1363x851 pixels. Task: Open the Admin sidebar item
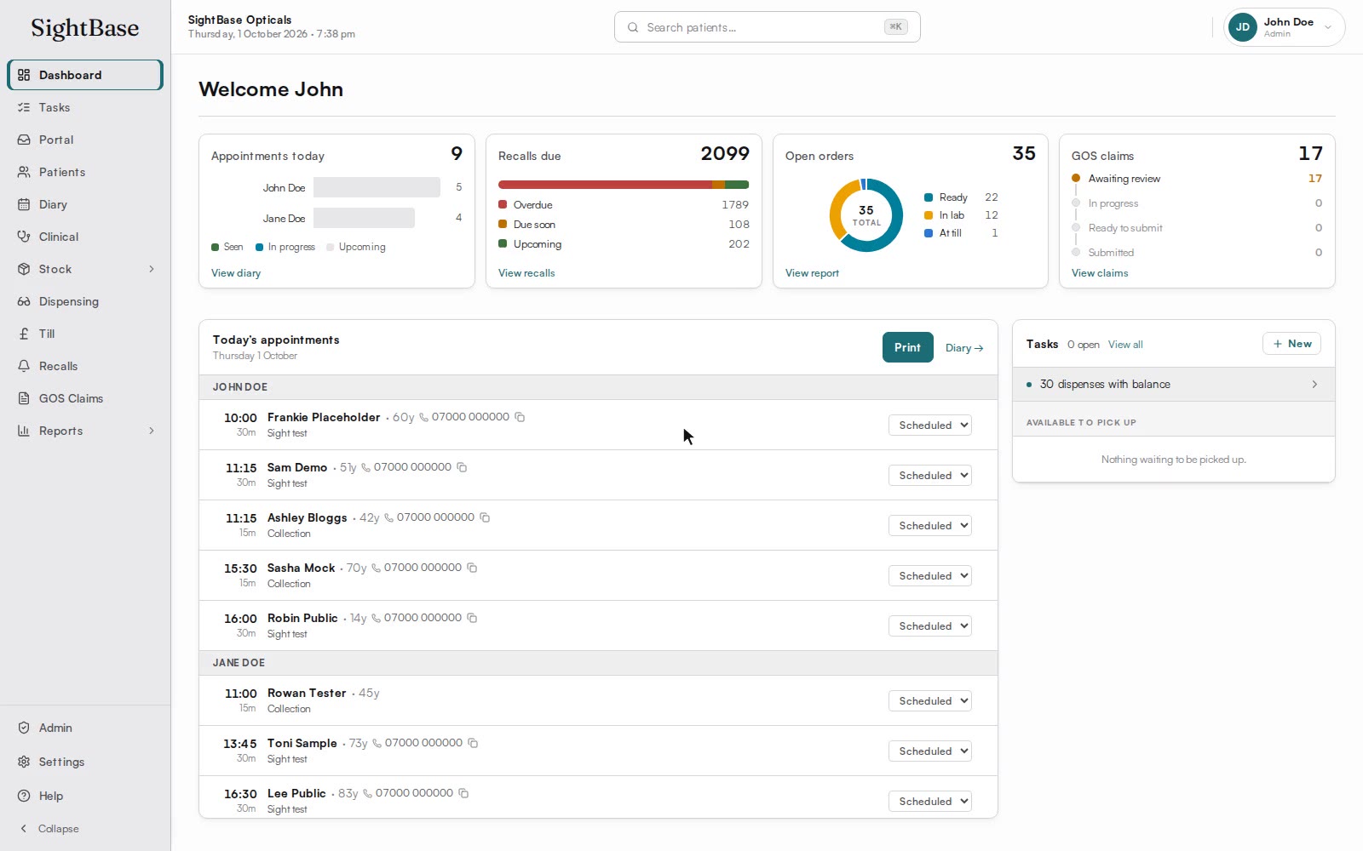(85, 728)
